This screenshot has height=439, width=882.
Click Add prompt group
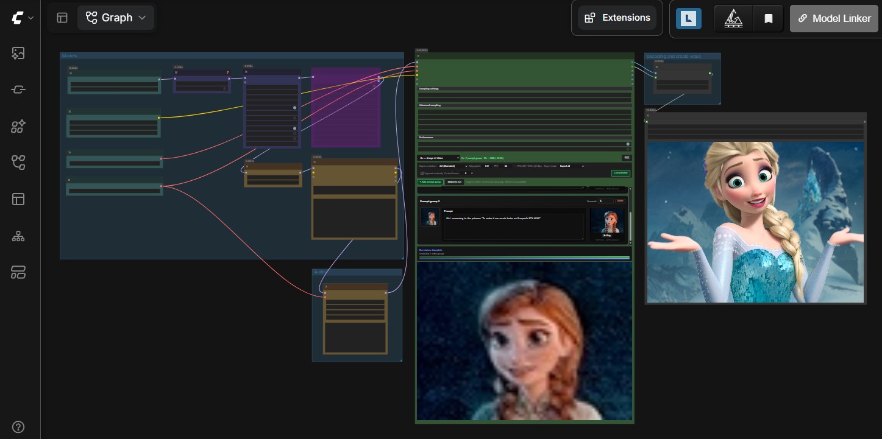(x=430, y=181)
